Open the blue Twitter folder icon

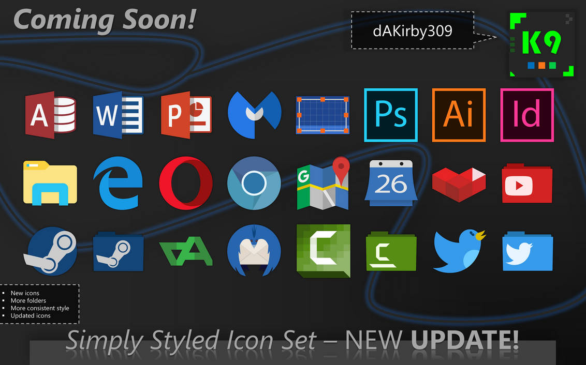click(528, 251)
